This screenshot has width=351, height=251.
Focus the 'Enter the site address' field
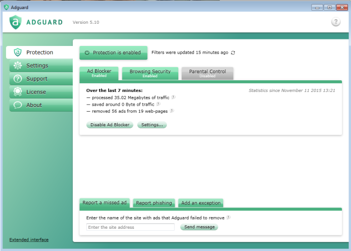point(130,227)
